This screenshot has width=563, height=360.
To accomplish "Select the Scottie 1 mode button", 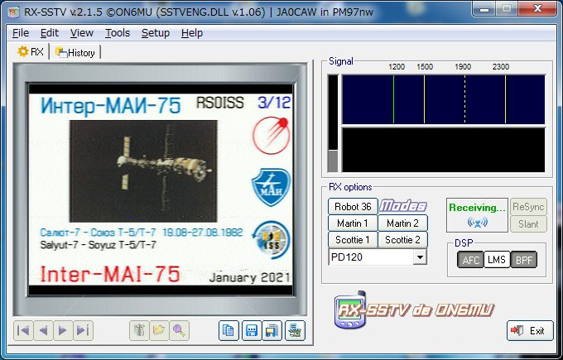I will click(x=353, y=239).
